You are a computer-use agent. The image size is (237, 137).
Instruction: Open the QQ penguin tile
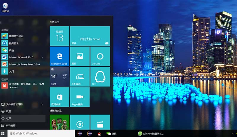[100, 77]
